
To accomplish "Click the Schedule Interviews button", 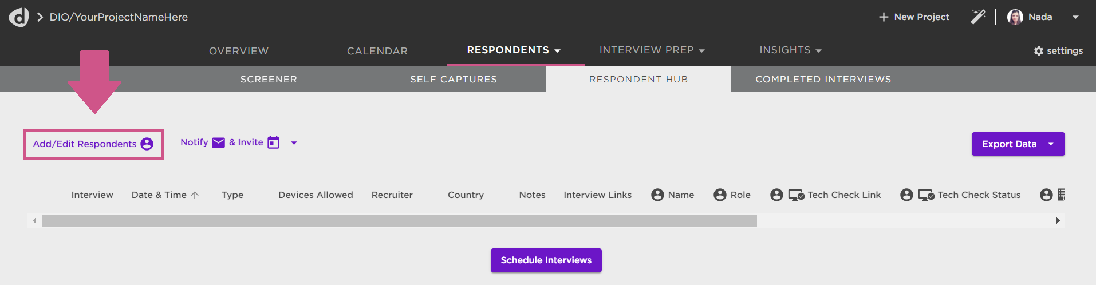I will (546, 260).
